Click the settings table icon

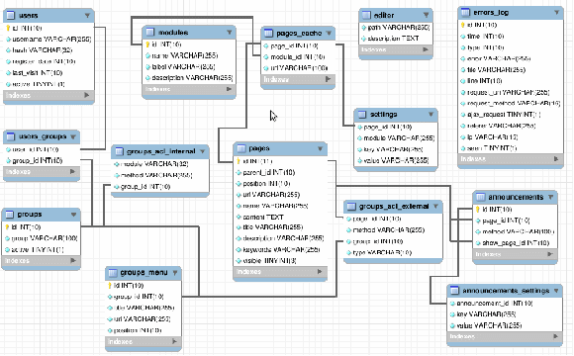pyautogui.click(x=362, y=114)
